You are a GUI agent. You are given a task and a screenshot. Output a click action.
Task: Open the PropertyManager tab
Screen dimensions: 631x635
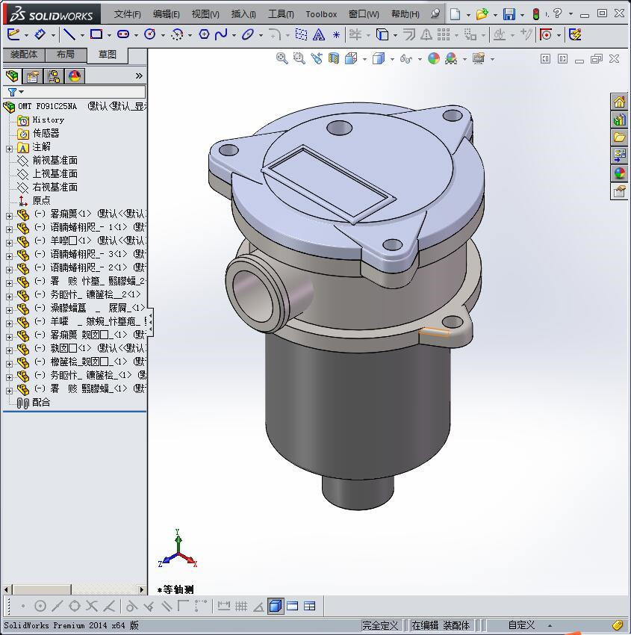[x=32, y=75]
